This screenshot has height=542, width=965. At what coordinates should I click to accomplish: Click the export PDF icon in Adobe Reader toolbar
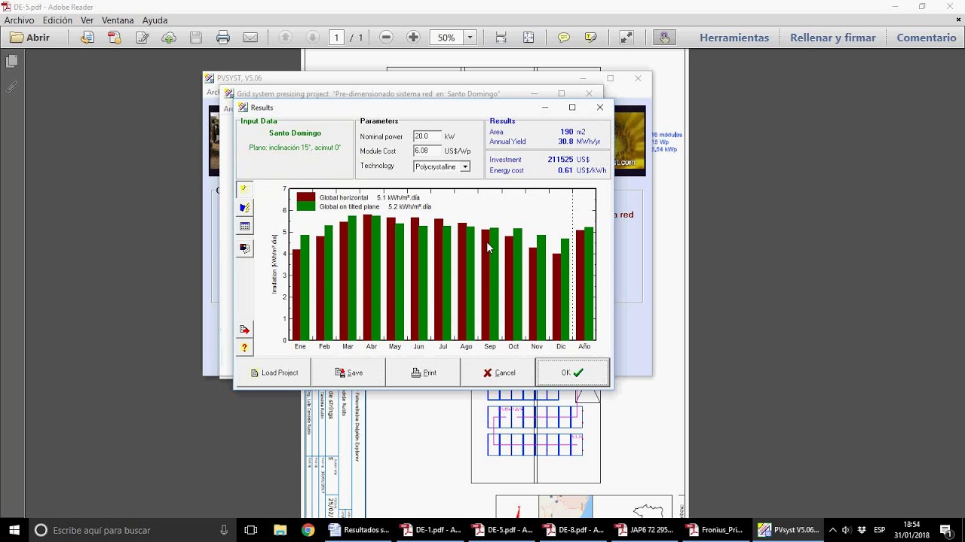click(115, 38)
